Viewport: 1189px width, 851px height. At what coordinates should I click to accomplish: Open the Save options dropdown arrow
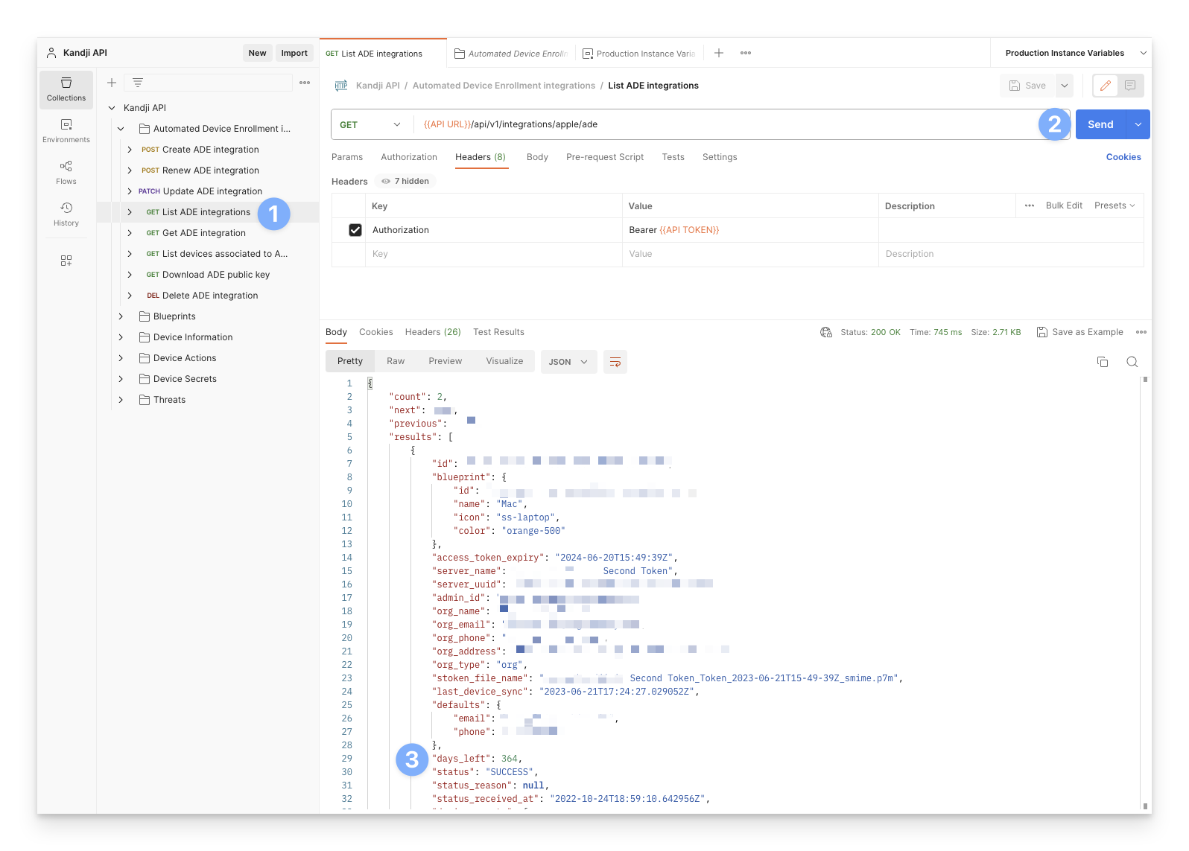click(1065, 86)
